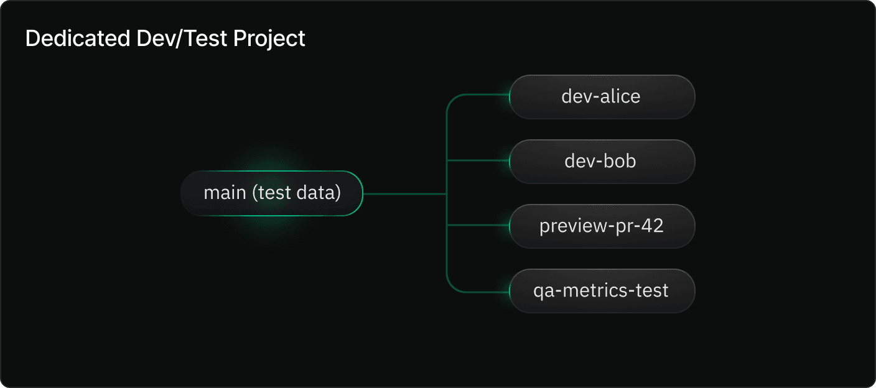876x388 pixels.
Task: Click the green left edge of preview-pr-42 pill
Action: coord(510,226)
